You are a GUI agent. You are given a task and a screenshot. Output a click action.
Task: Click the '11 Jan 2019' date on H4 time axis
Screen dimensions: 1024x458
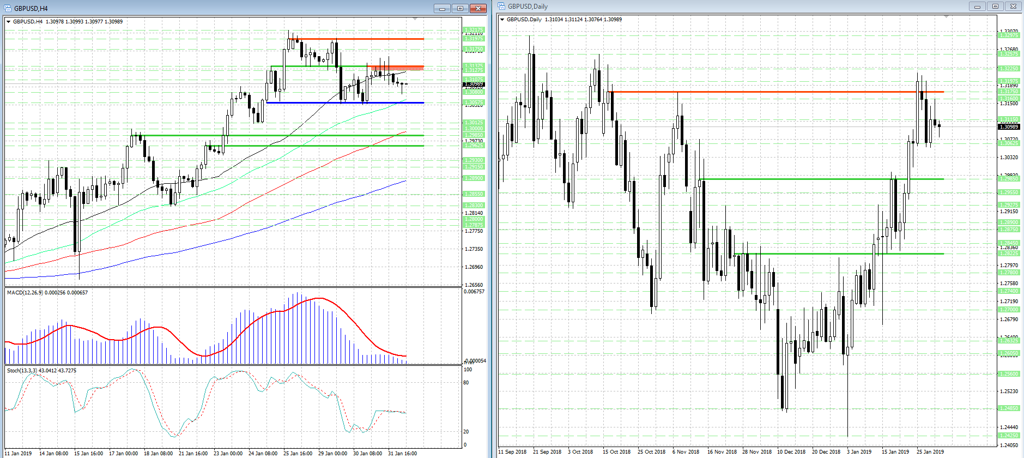point(19,454)
